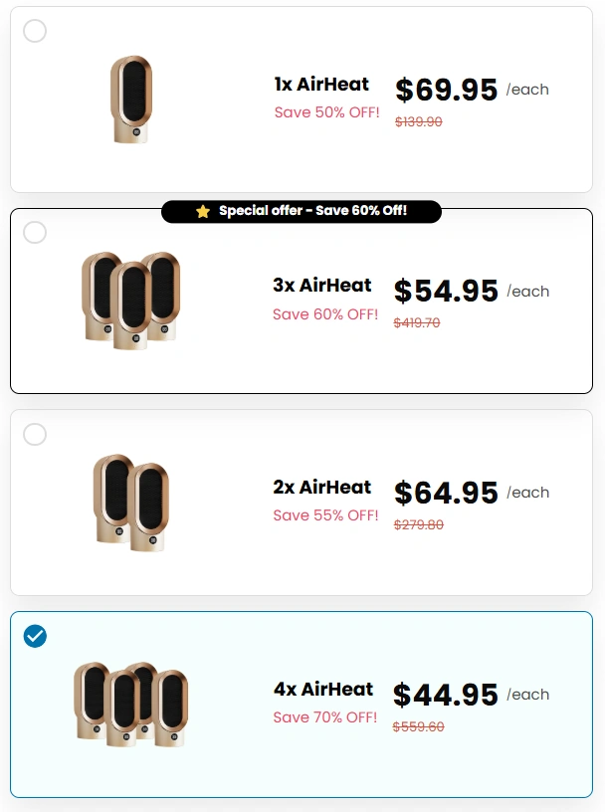Image resolution: width=605 pixels, height=812 pixels.
Task: Click the $69.95 price text
Action: (445, 90)
